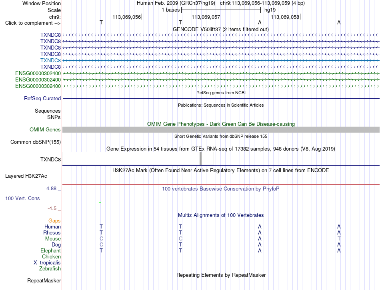Select the Scale track label
Screen dimensions: 380x290
coord(54,10)
